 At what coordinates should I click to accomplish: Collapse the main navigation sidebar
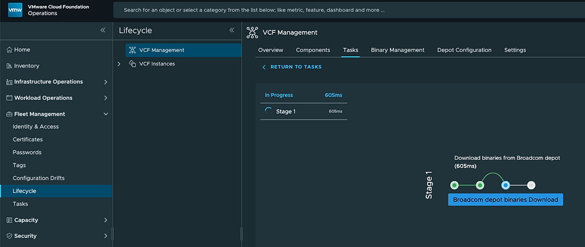tap(103, 30)
